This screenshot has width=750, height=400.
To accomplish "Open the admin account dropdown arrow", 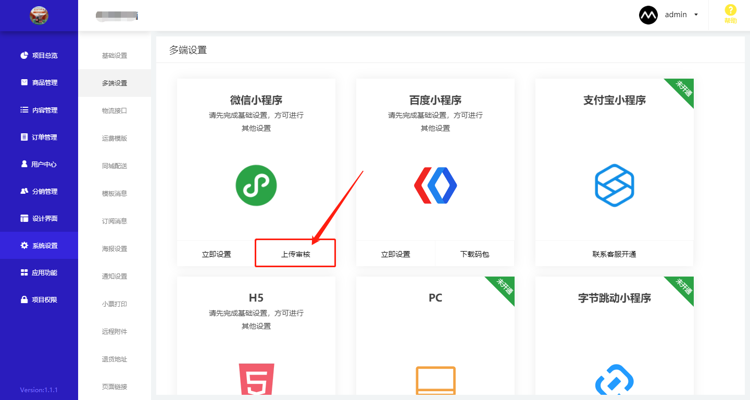I will (696, 15).
